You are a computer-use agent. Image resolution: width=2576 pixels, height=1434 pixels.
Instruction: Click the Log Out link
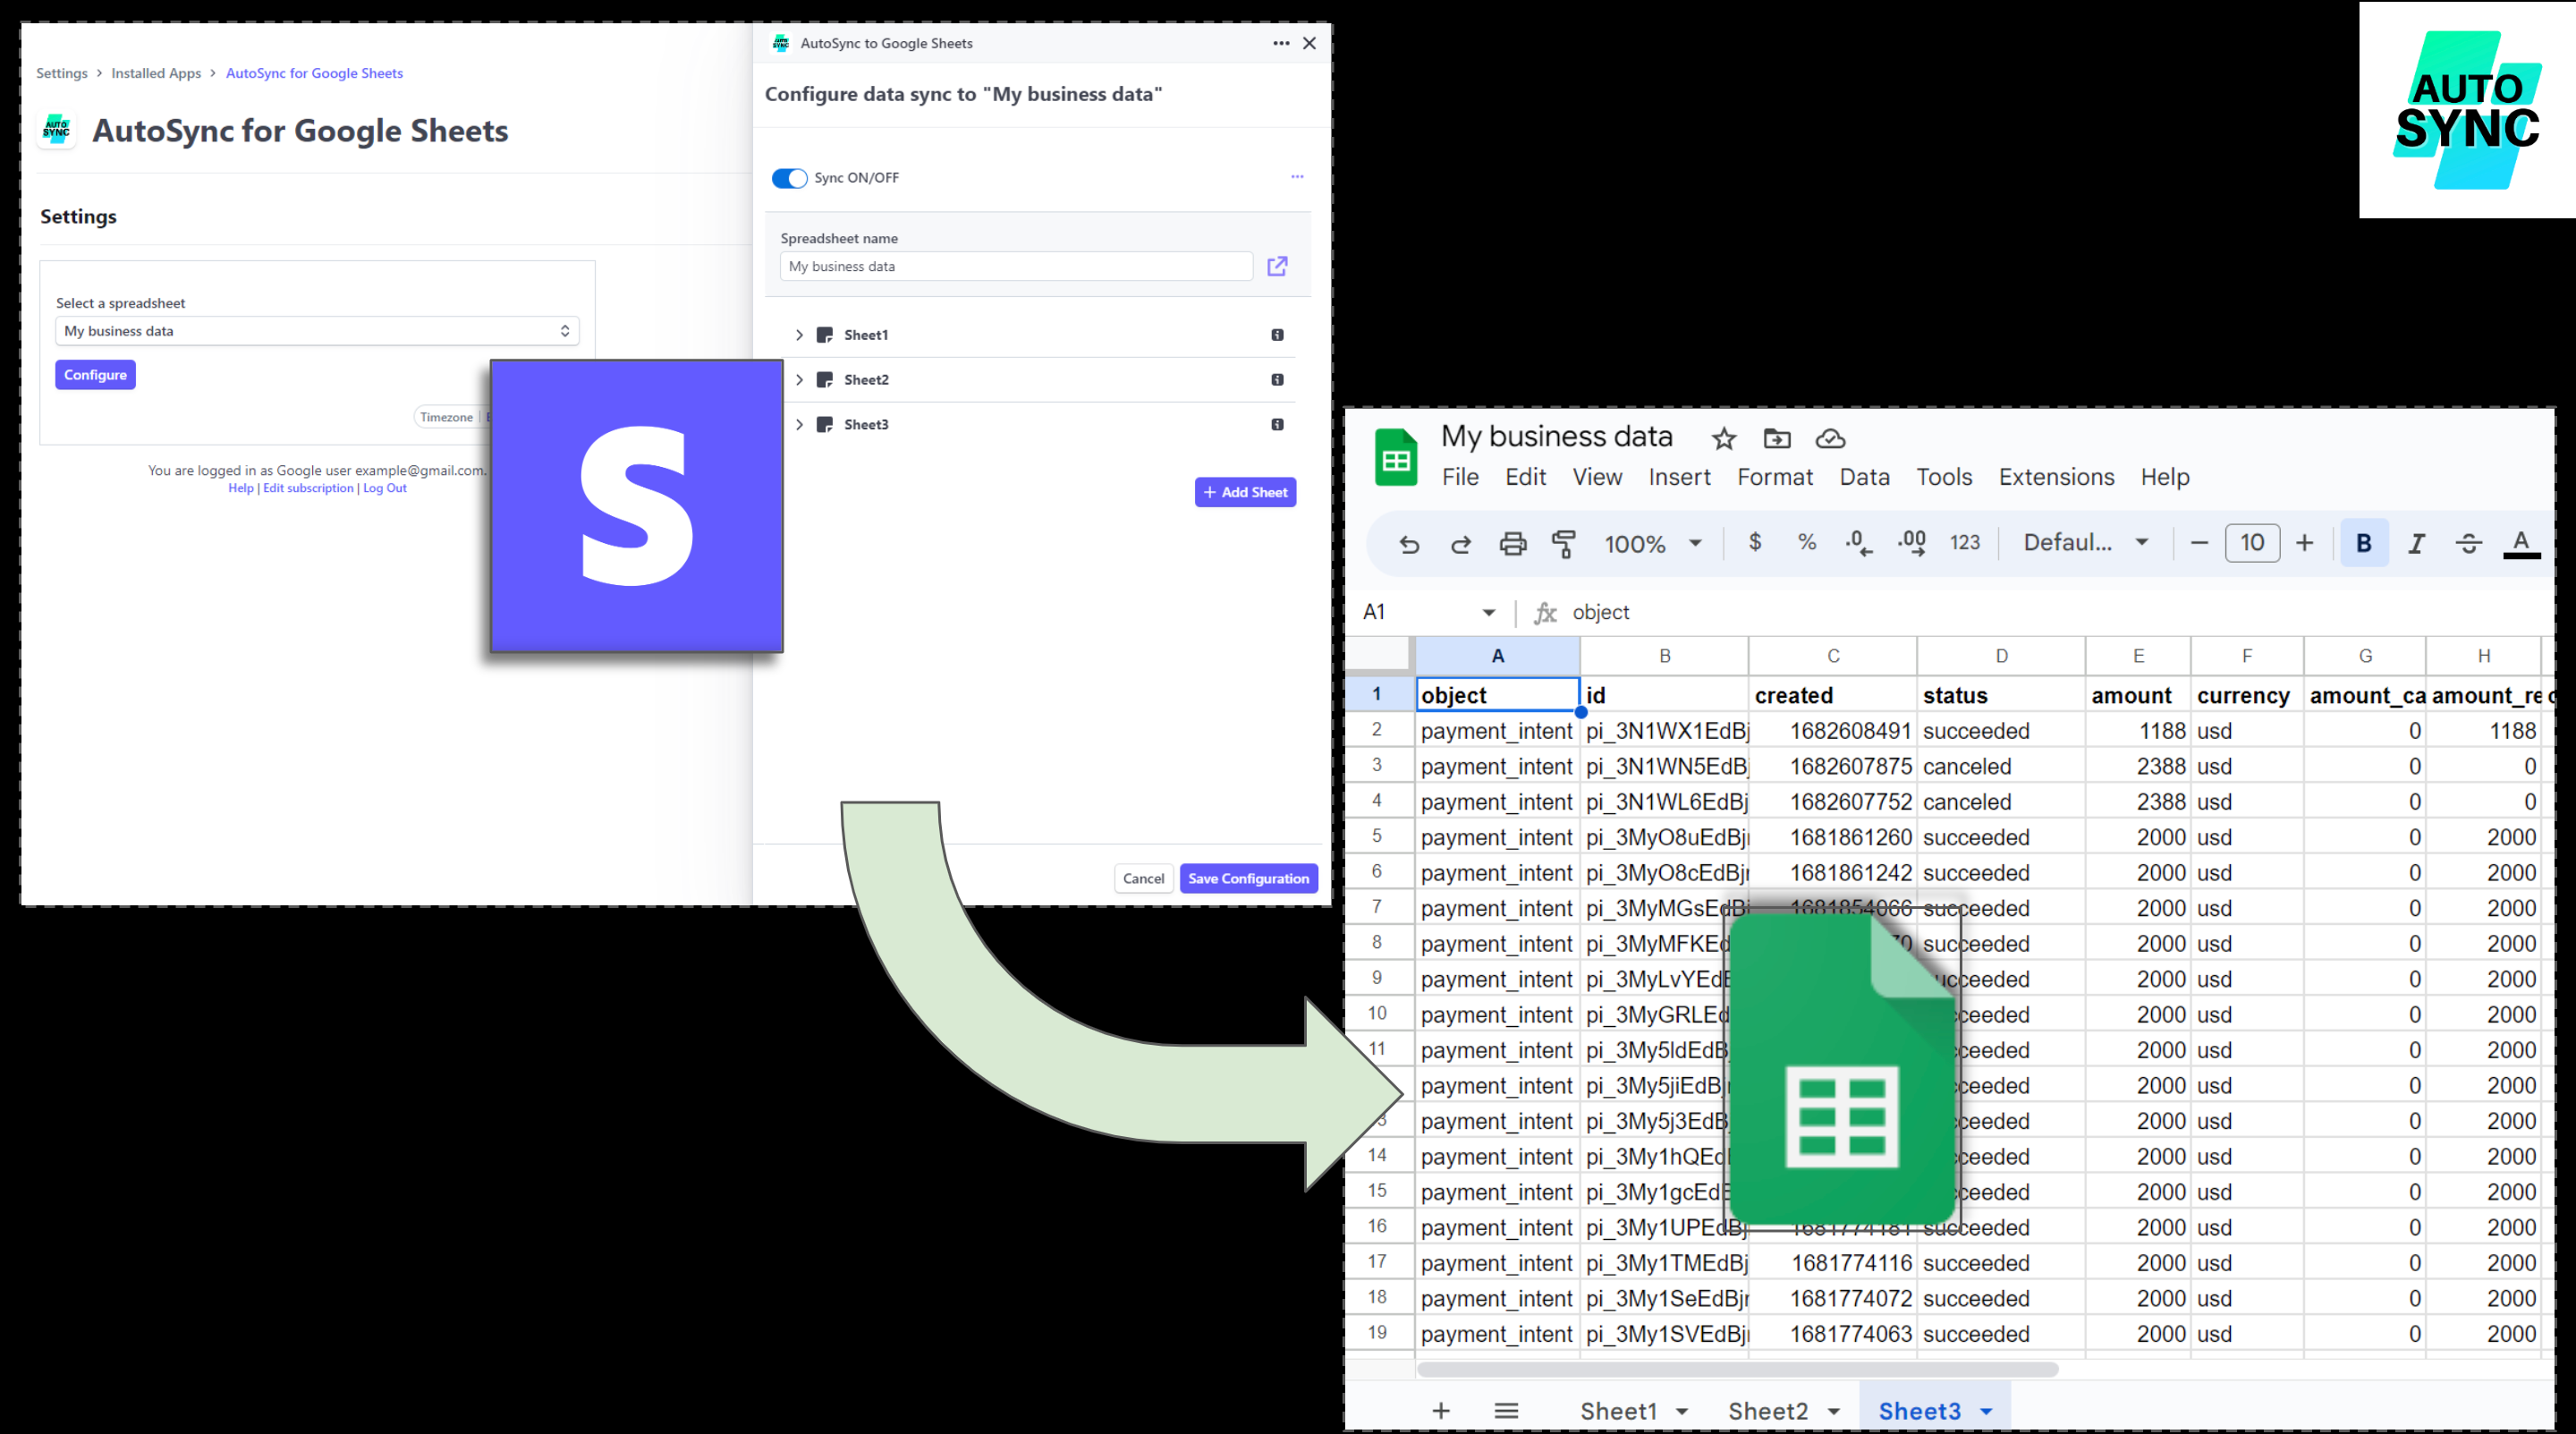pyautogui.click(x=385, y=488)
